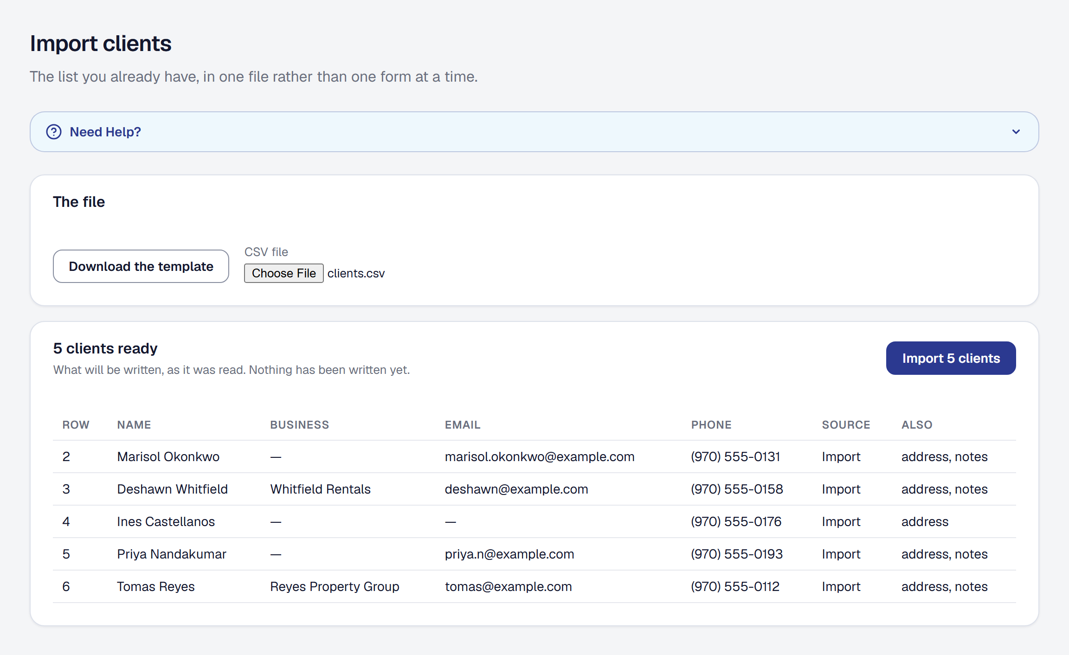Click Reyes Property Group business cell
The width and height of the screenshot is (1069, 655).
[x=335, y=586]
